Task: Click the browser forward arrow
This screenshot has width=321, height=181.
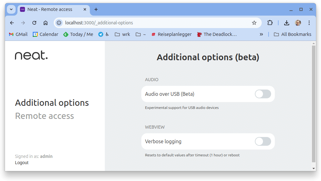Action: [x=23, y=23]
